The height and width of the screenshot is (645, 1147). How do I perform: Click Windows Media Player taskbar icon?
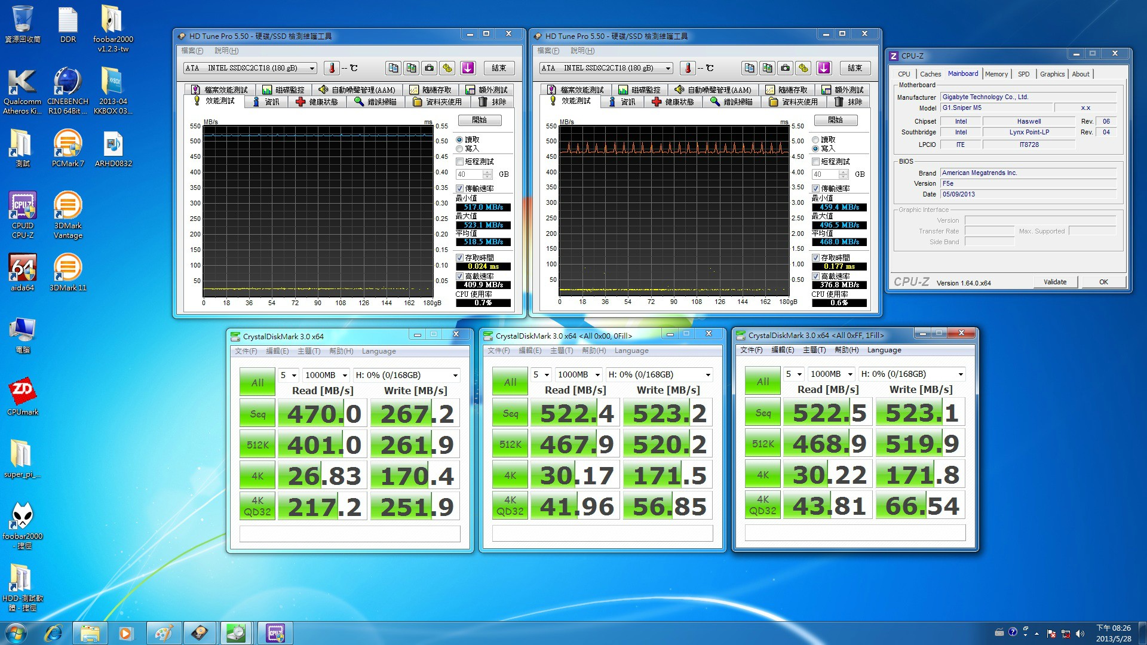[x=125, y=633]
